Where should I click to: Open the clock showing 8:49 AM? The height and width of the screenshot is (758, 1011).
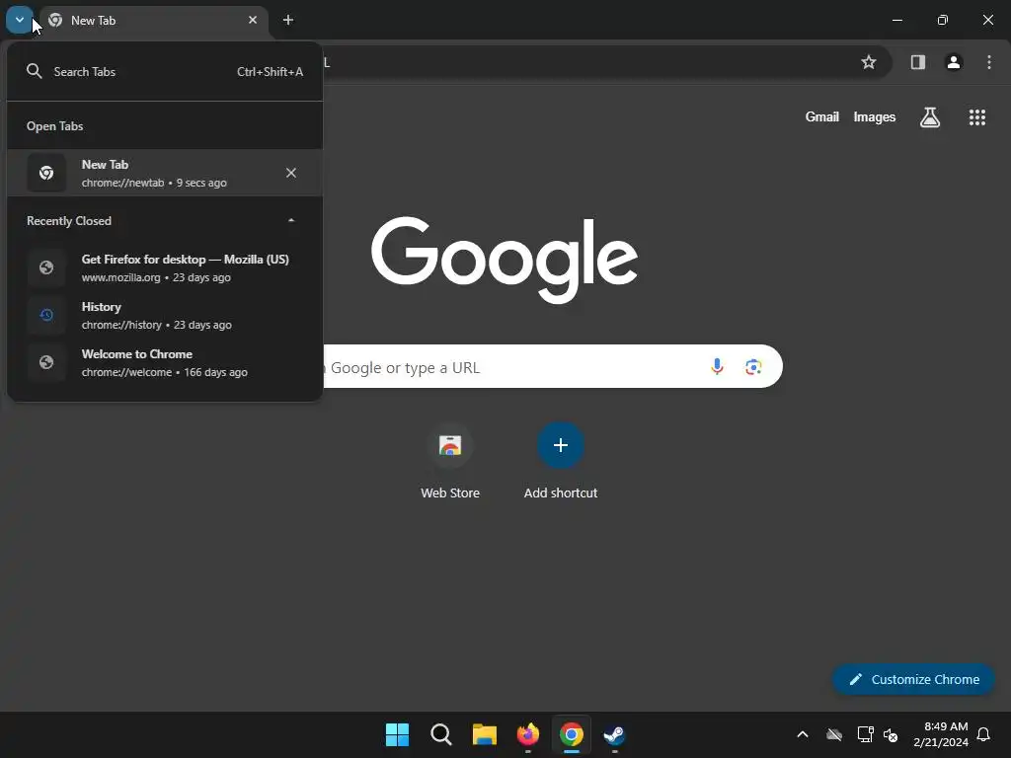tap(941, 734)
